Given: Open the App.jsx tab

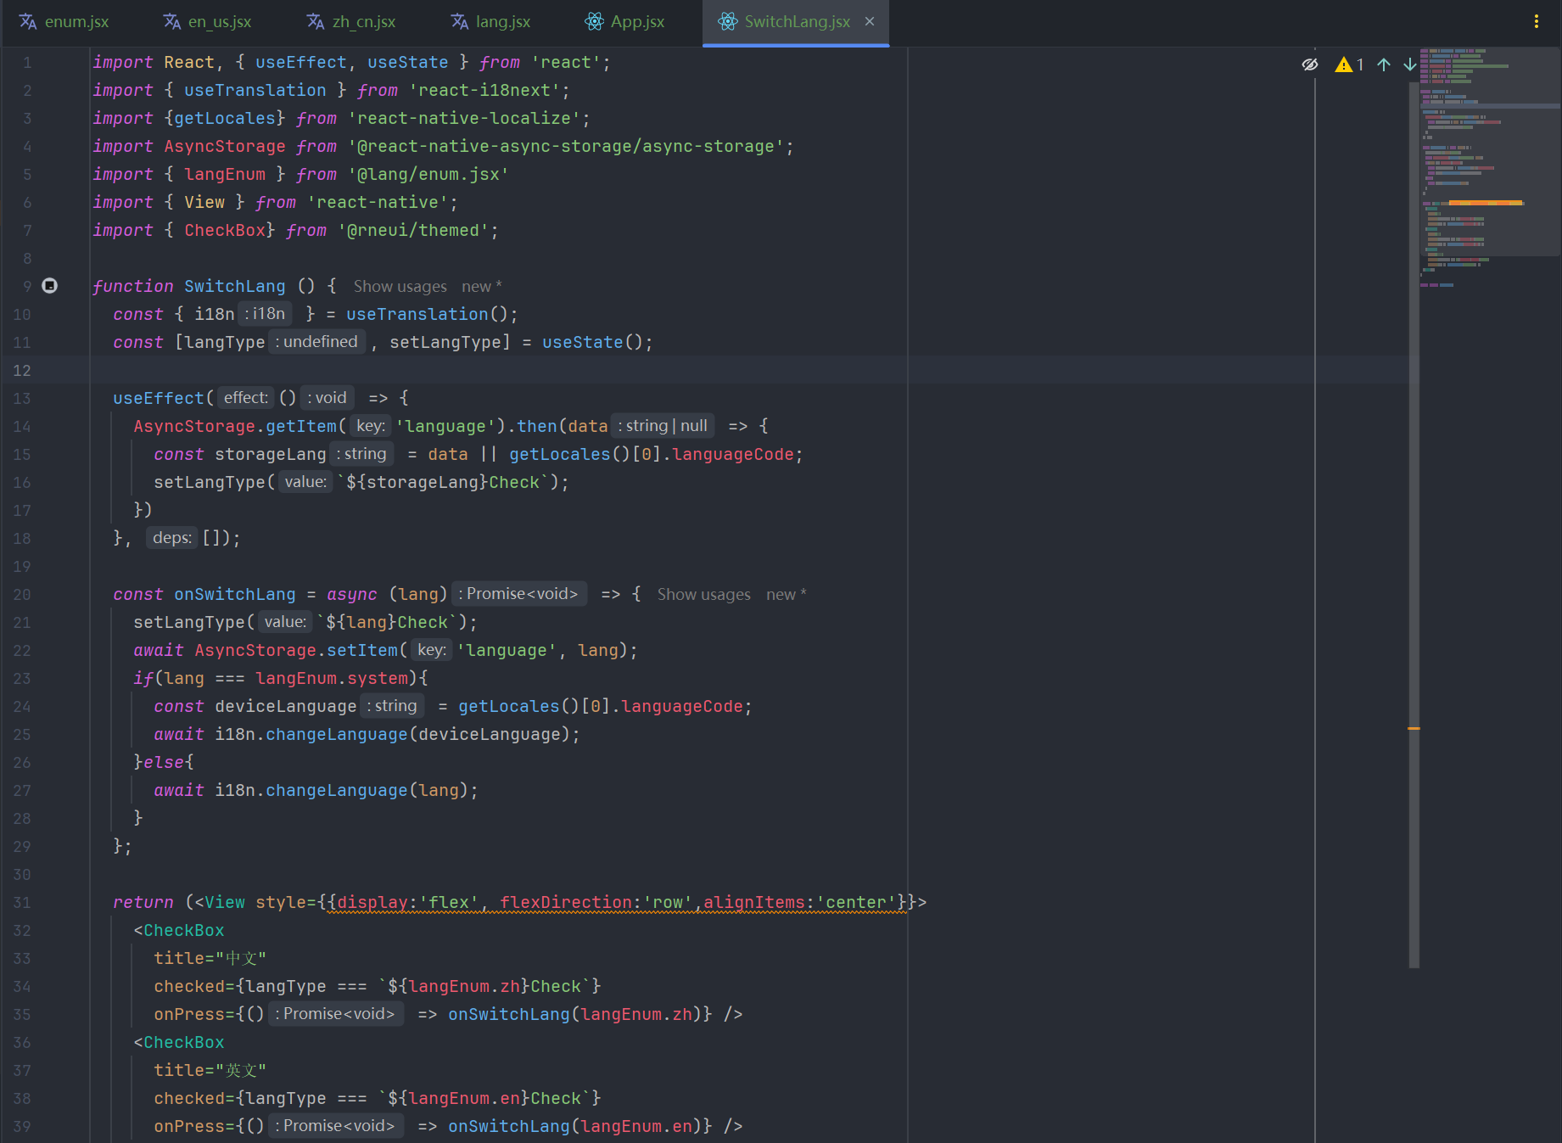Looking at the screenshot, I should (x=624, y=22).
